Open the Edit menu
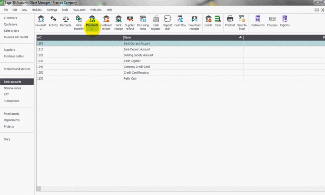This screenshot has height=195, width=325. click(x=15, y=10)
